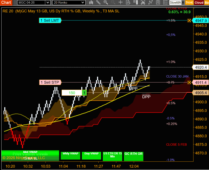
Task: Click the 4947.9 limit price label
Action: [200, 20]
